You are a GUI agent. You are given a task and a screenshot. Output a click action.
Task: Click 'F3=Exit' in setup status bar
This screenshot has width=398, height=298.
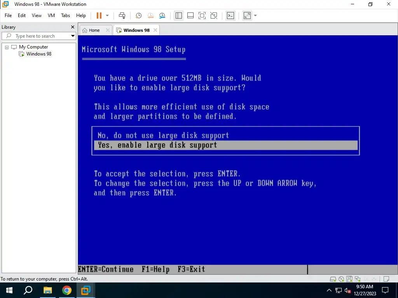(191, 269)
